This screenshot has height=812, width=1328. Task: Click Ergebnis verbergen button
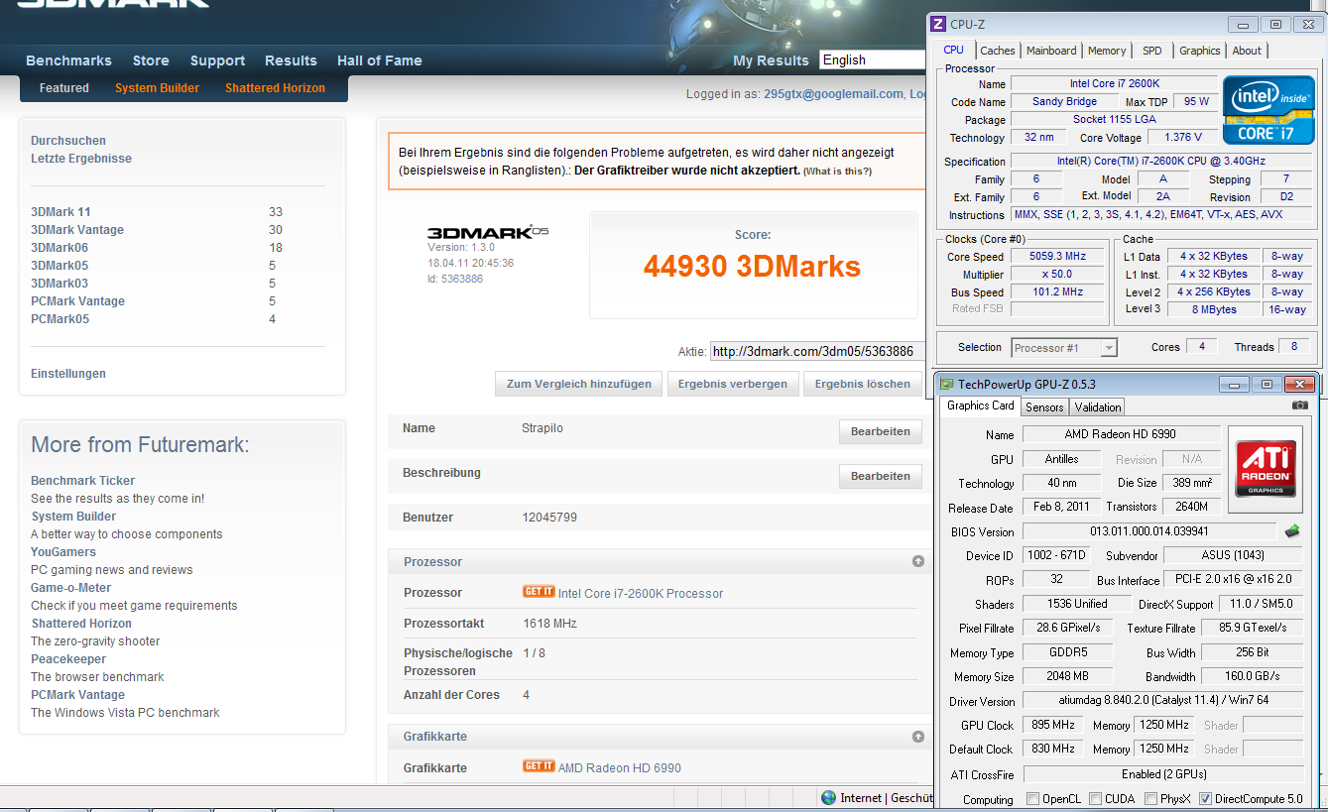(x=733, y=384)
